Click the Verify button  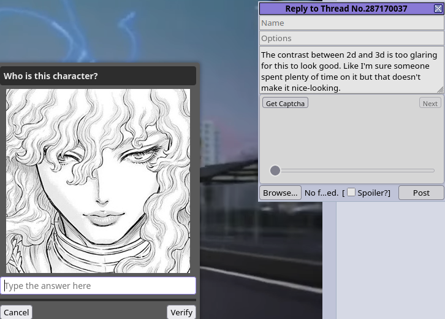181,312
